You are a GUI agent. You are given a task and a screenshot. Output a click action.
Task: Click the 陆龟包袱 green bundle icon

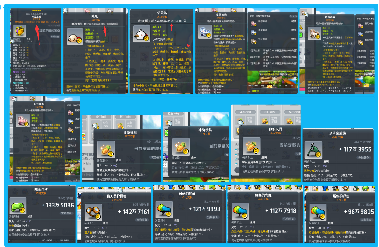[18, 206]
